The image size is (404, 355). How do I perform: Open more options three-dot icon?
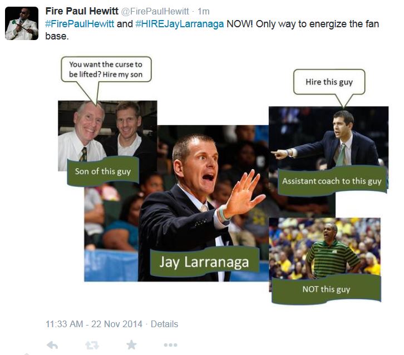point(171,345)
